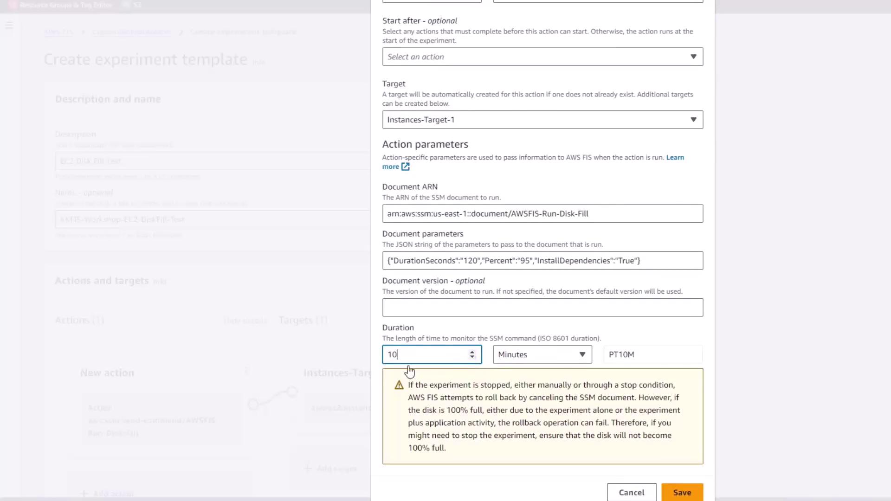Open the Minutes duration unit dropdown
The image size is (891, 501).
[542, 354]
